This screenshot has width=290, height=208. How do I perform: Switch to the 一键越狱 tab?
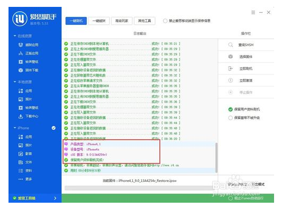click(x=99, y=21)
